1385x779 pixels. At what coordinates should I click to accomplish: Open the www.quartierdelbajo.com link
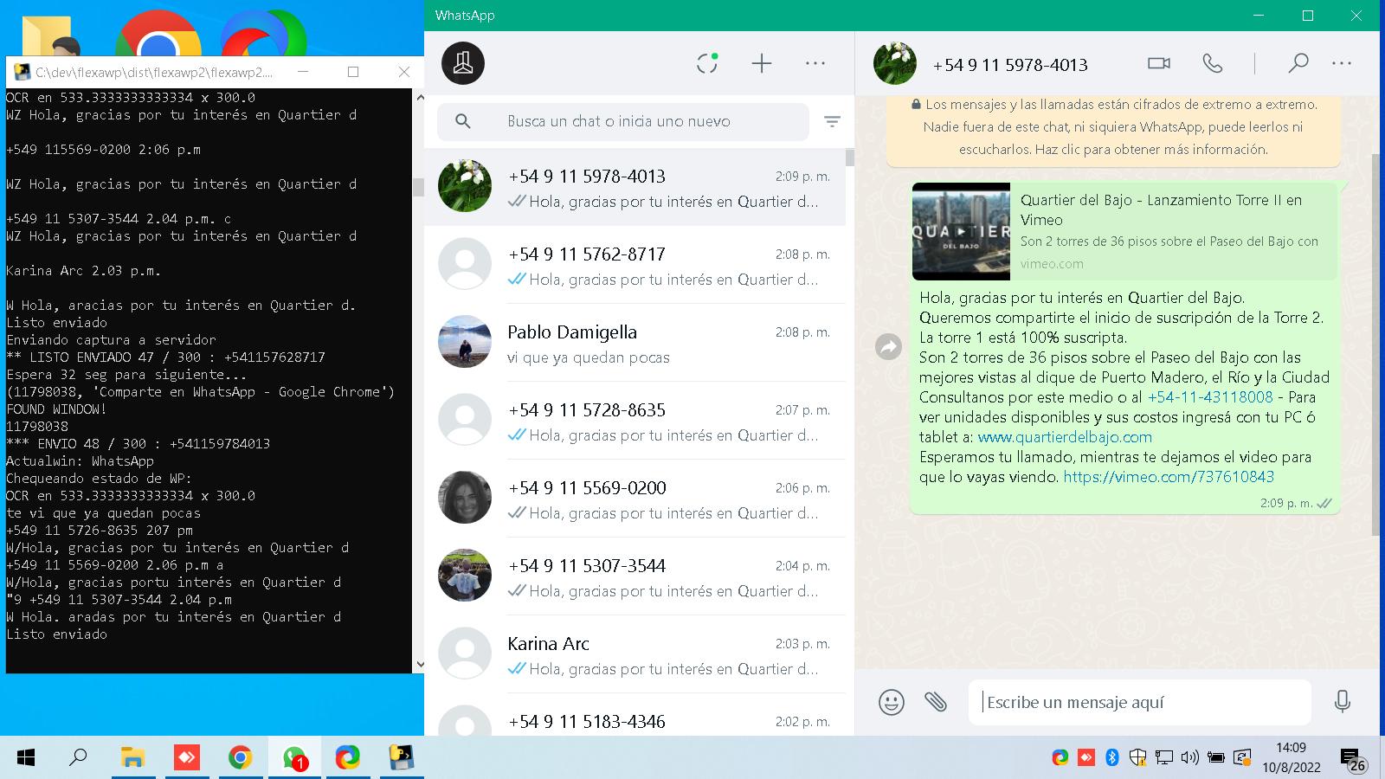tap(1065, 437)
